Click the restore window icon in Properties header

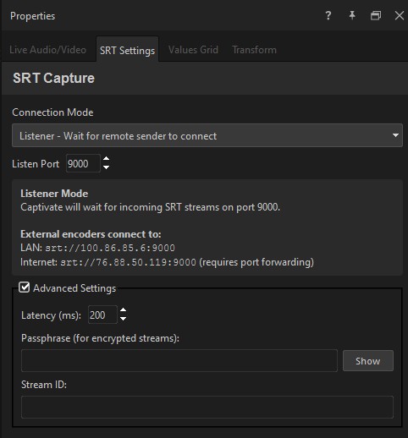pyautogui.click(x=376, y=15)
